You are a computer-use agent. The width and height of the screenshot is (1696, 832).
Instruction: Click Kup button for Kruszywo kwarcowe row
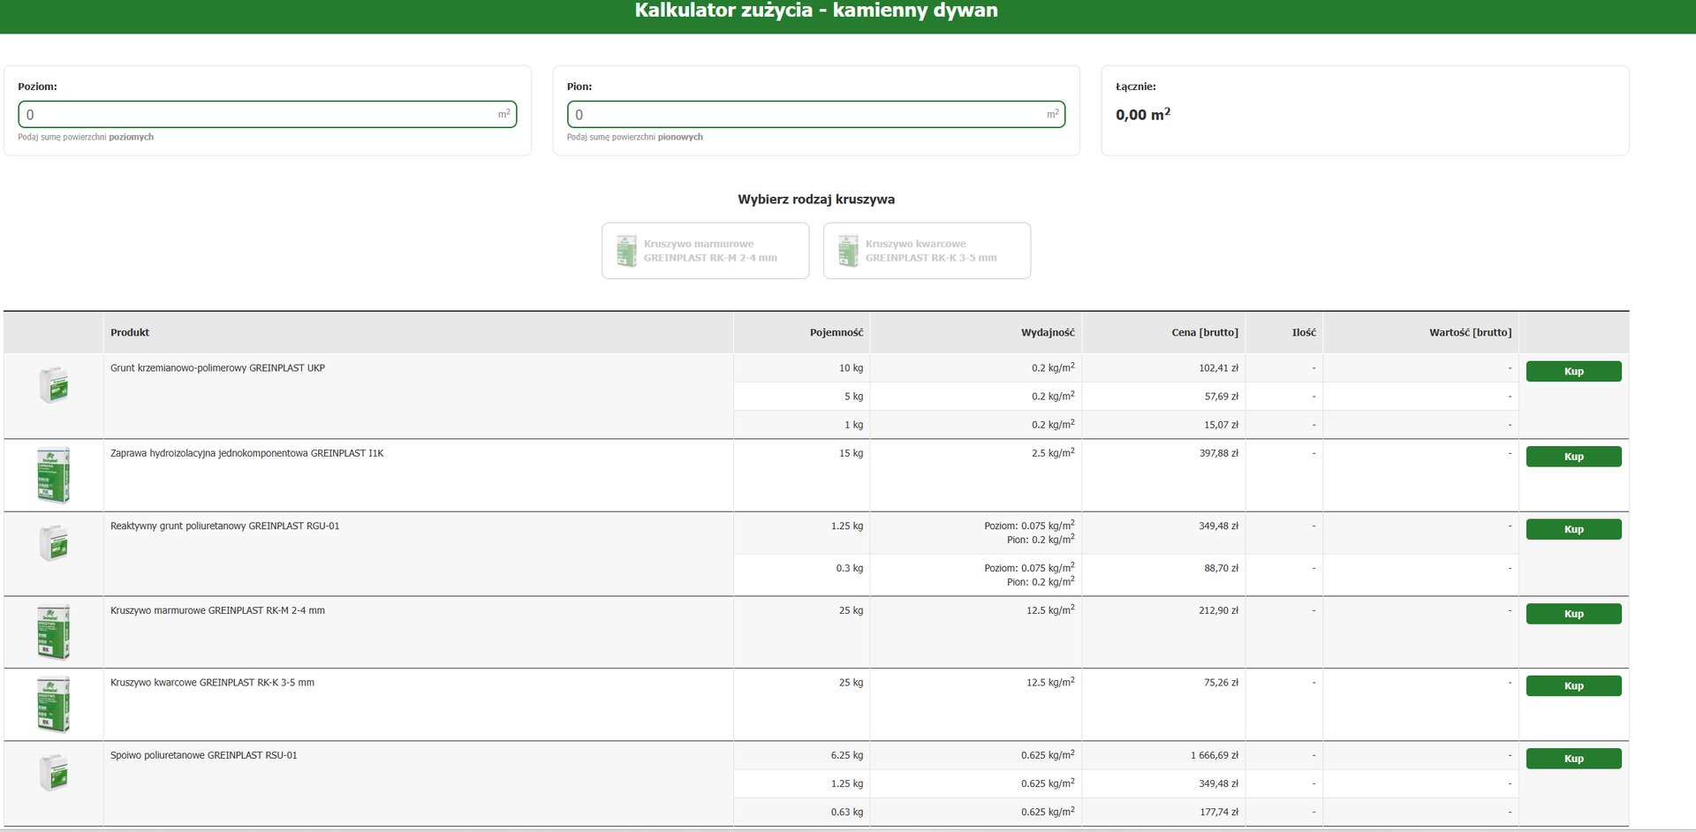(1573, 686)
